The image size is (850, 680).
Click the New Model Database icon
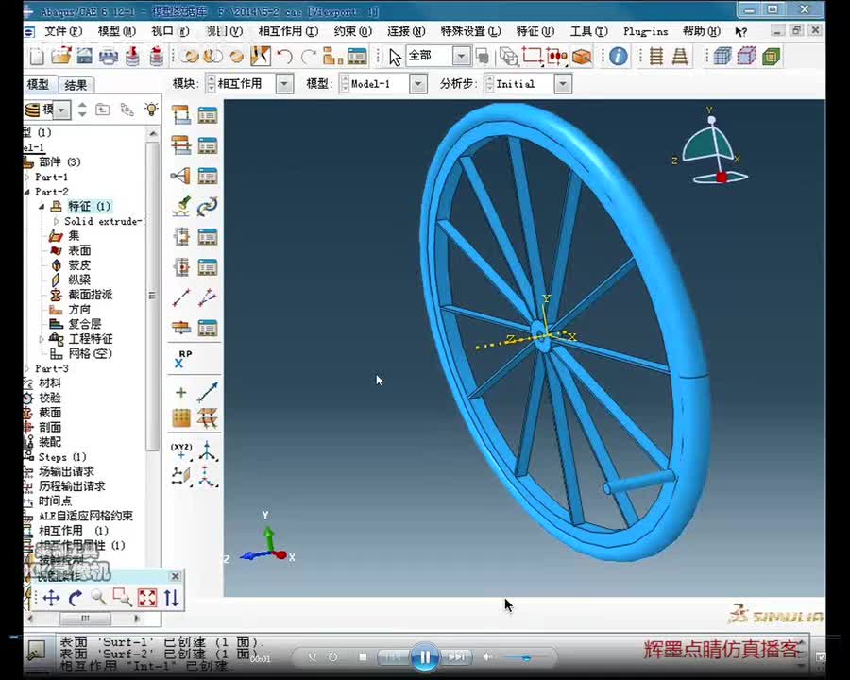pos(37,57)
